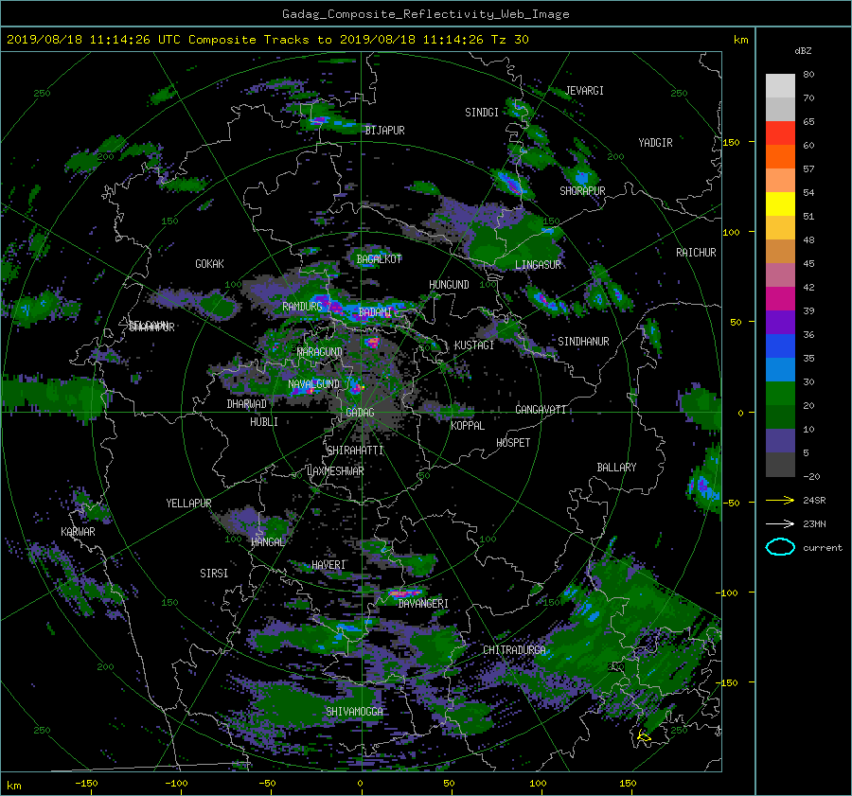The width and height of the screenshot is (852, 796).
Task: Click the HOSPET city label
Action: [x=513, y=443]
